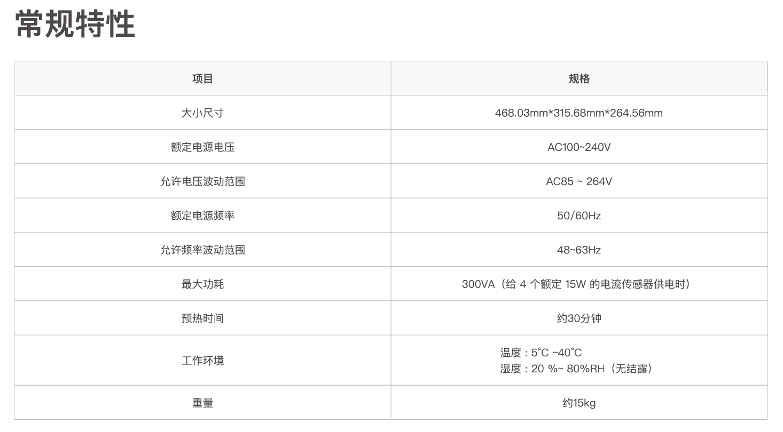The image size is (783, 432).
Task: Click the 工作环境 row label
Action: [202, 360]
